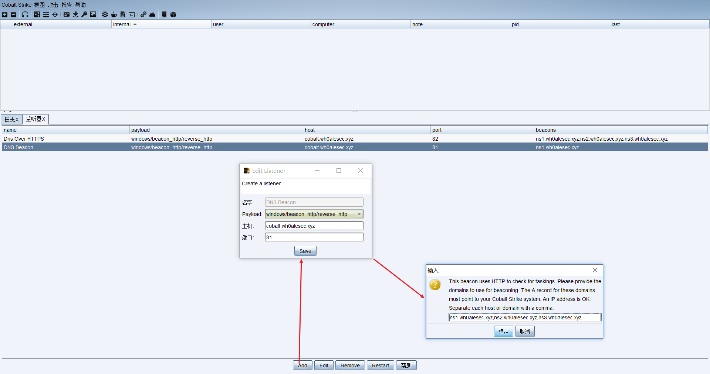
Task: Minimize the Edit Listener window
Action: [317, 171]
